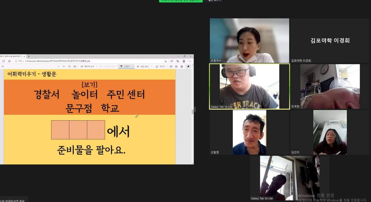Click the heading 어휘력키우기 - 생활문
This screenshot has width=371, height=202.
[32, 74]
